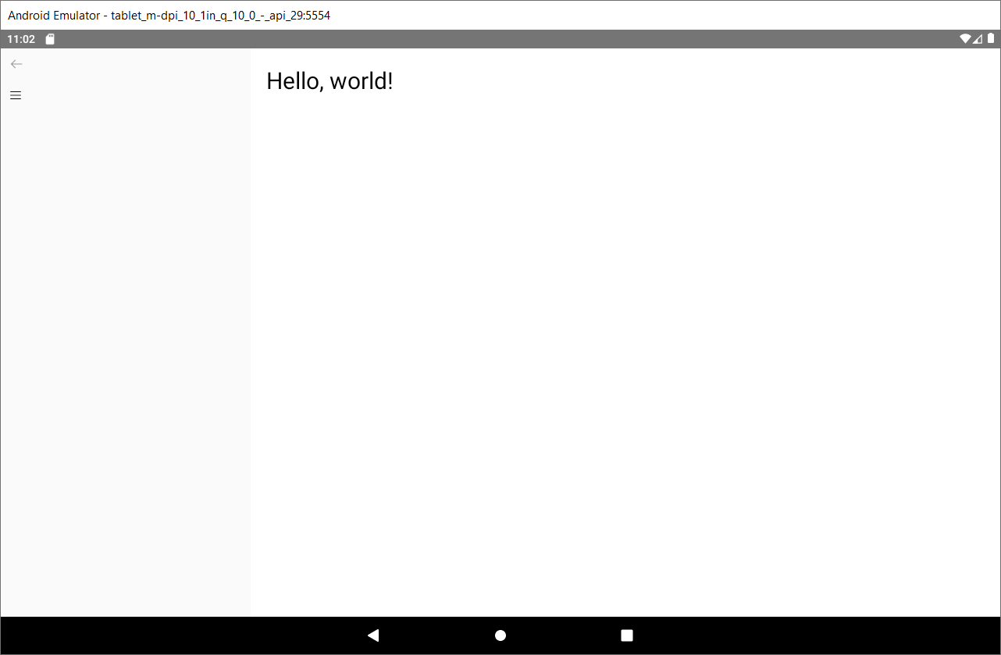Tap the 11:02 clock in the status bar
The image size is (1001, 655).
(20, 38)
